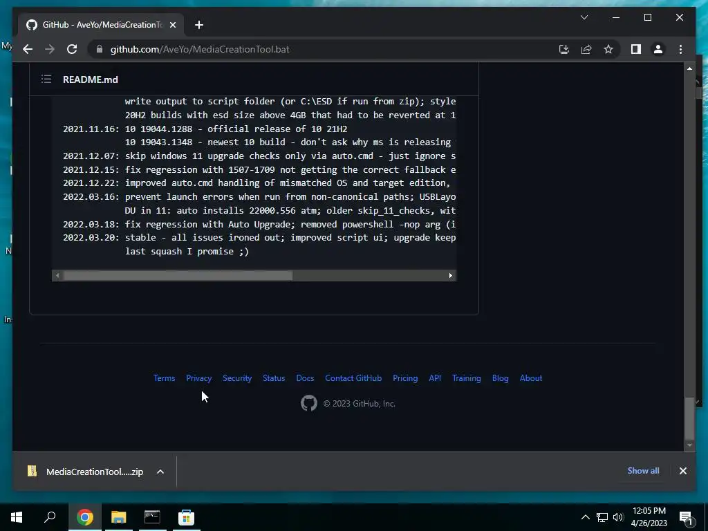Click the install app icon in address bar
Screen dimensions: 708x531
(564, 49)
